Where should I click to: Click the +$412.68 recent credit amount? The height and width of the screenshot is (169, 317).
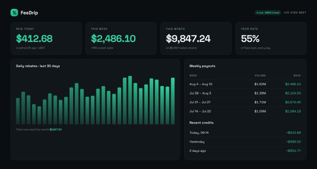tap(294, 133)
